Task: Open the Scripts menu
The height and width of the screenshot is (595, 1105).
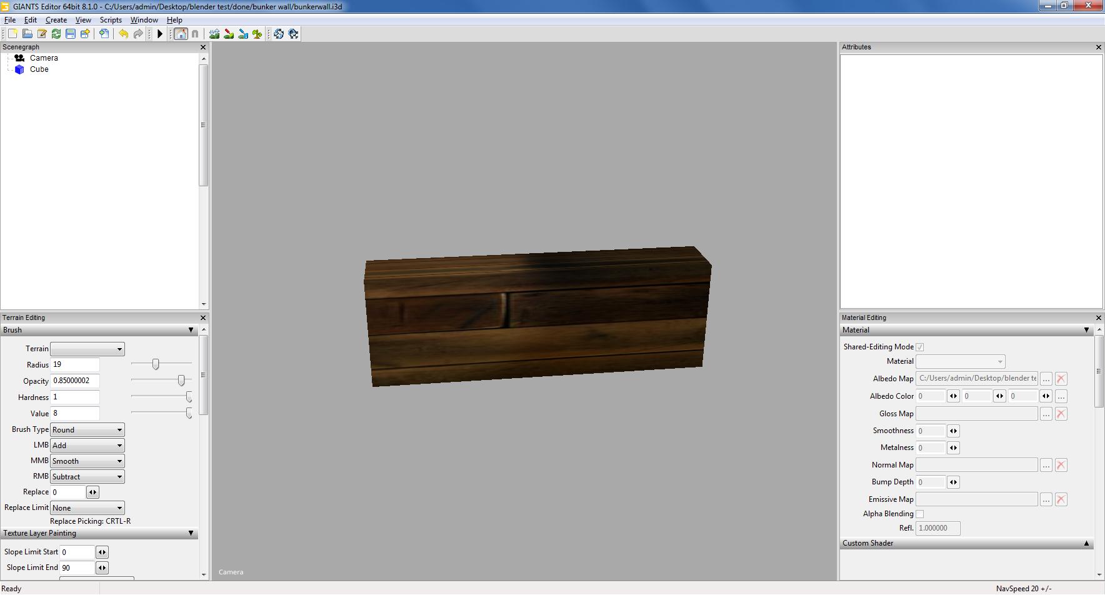Action: tap(111, 20)
